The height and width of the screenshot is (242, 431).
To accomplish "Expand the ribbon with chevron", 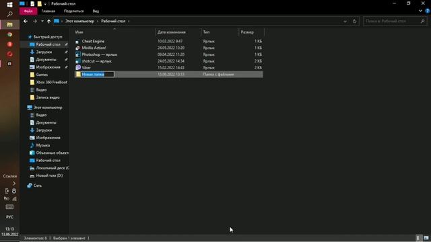I will click(420, 11).
